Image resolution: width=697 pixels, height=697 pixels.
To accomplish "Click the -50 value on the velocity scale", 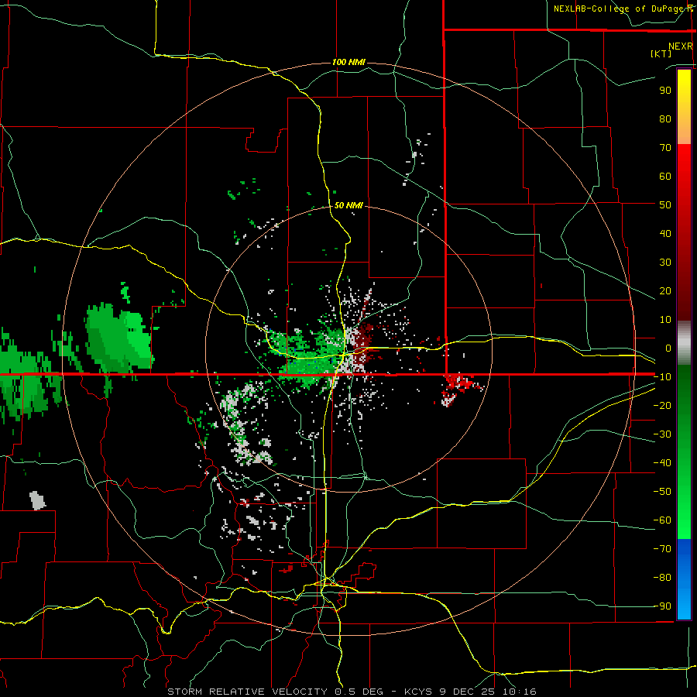I will (x=662, y=492).
